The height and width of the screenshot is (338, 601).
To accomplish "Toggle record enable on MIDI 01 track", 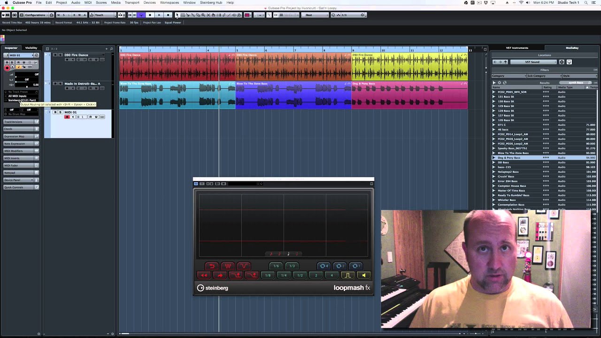I will point(67,117).
